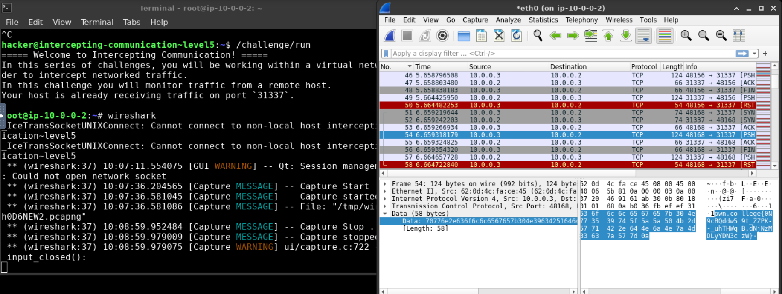
Task: Open the Analyze menu
Action: (508, 20)
